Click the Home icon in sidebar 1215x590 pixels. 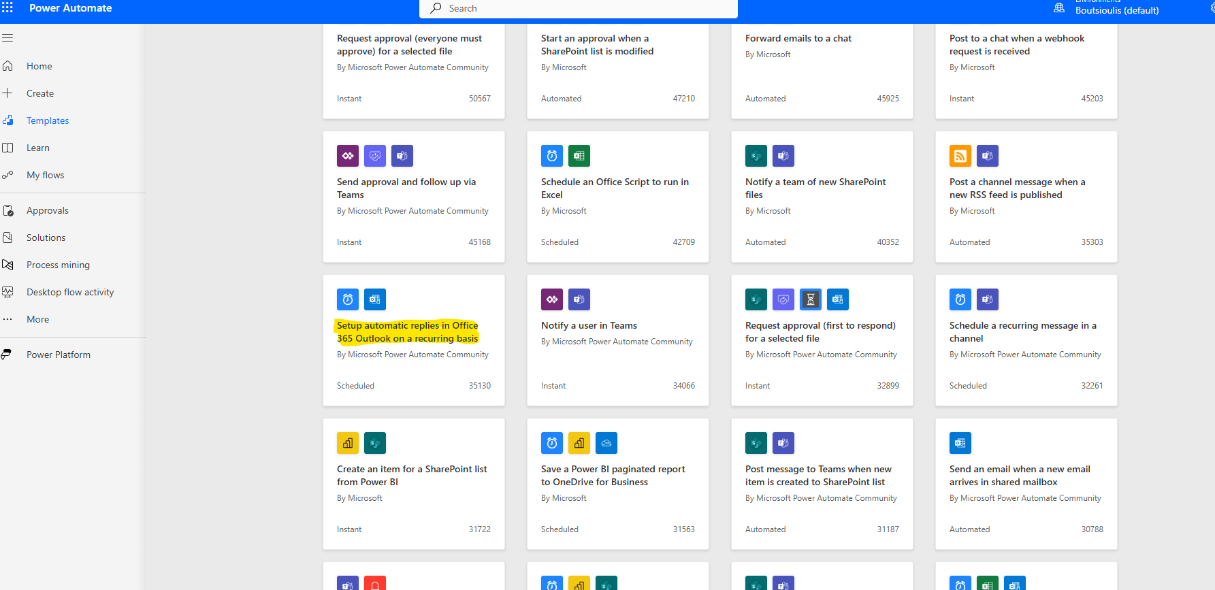(x=7, y=66)
